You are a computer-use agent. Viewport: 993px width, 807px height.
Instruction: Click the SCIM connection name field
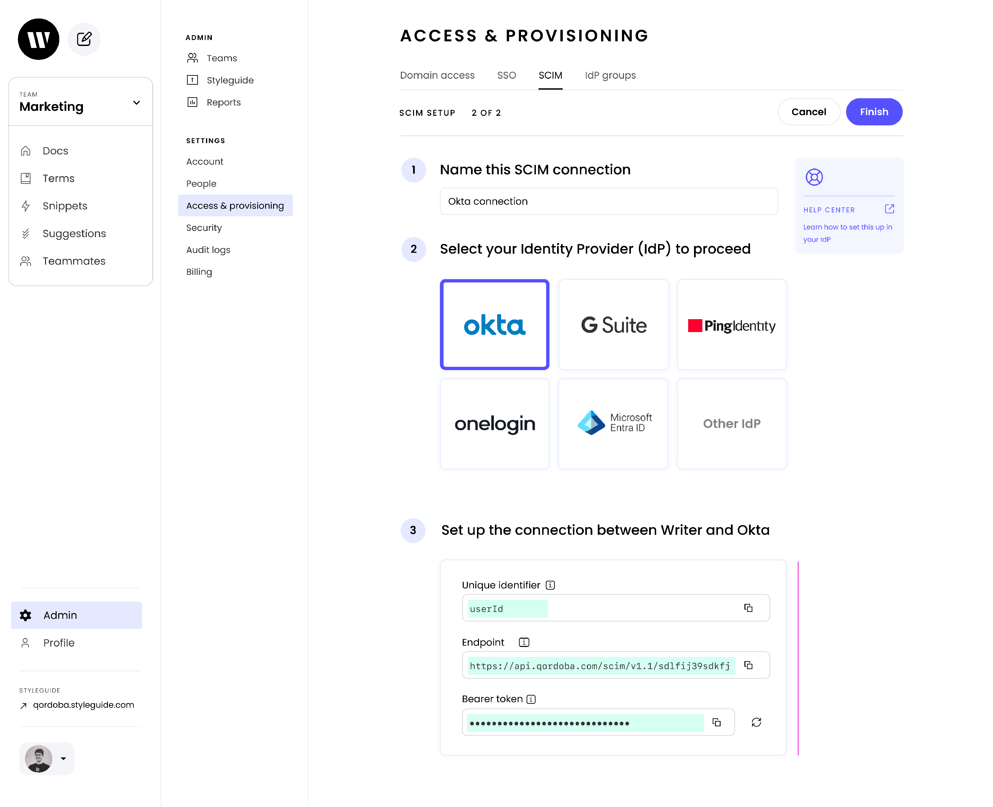click(609, 201)
